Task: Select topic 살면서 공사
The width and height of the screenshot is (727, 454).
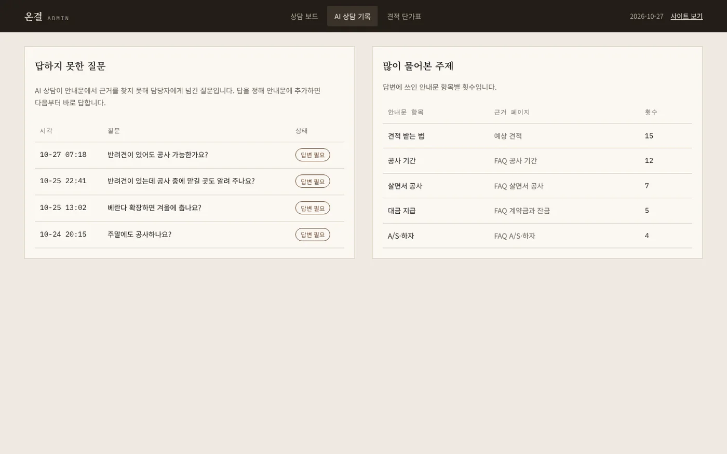Action: tap(405, 186)
